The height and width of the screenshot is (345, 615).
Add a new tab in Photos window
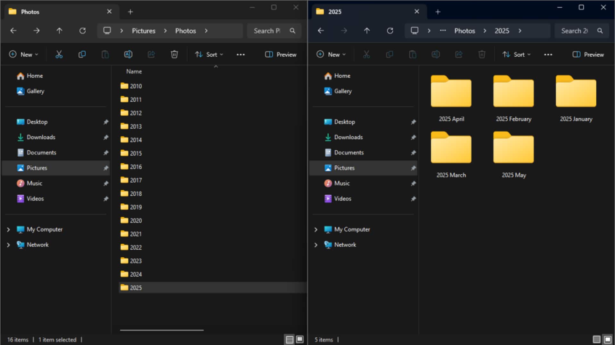pos(130,12)
